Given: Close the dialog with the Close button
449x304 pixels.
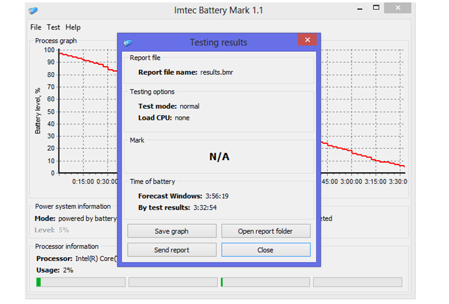Looking at the screenshot, I should coord(266,250).
